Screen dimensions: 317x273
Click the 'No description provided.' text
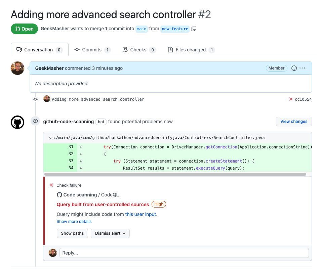tap(62, 84)
